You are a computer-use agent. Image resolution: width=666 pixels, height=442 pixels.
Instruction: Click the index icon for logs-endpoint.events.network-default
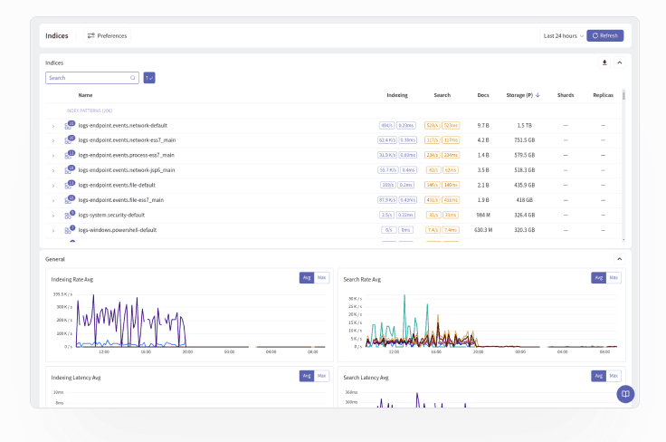[x=69, y=125]
